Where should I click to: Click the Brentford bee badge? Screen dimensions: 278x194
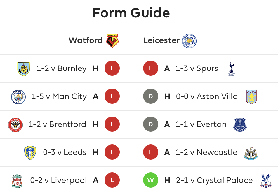click(15, 125)
